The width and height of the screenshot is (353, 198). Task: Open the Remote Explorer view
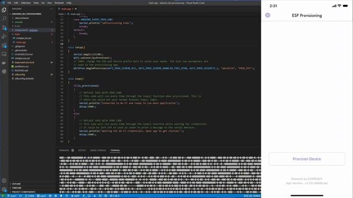(x=4, y=54)
